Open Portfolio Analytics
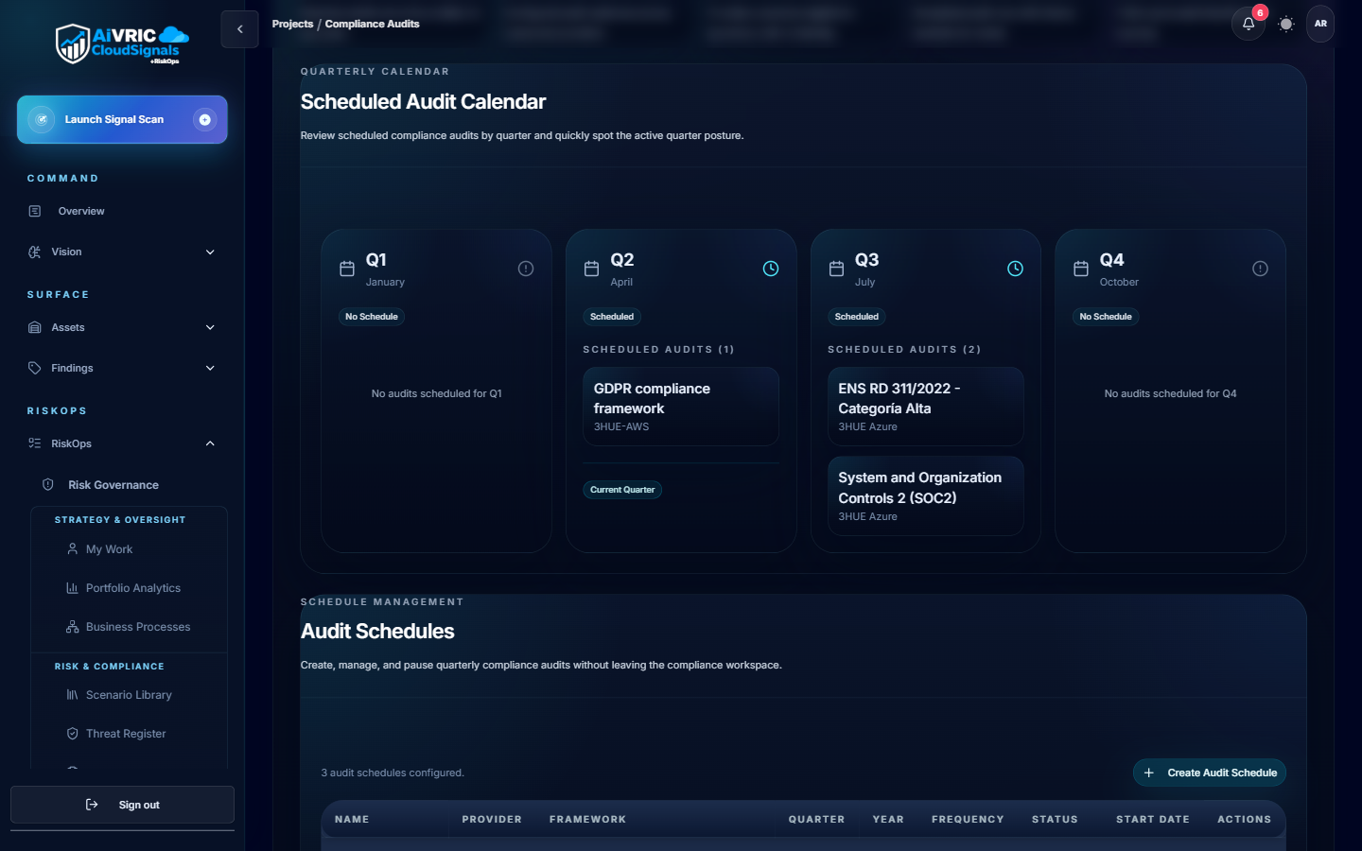 [x=132, y=588]
